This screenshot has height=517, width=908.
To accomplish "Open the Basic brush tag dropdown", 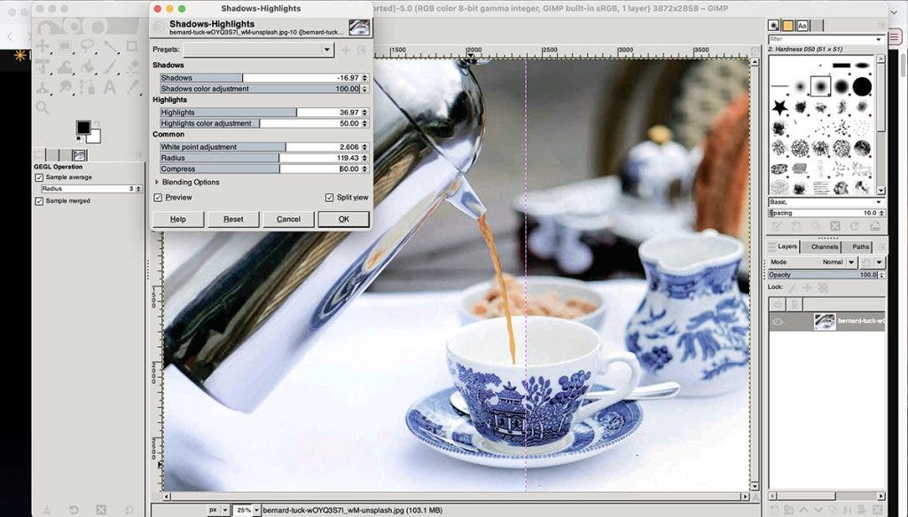I will [x=826, y=202].
